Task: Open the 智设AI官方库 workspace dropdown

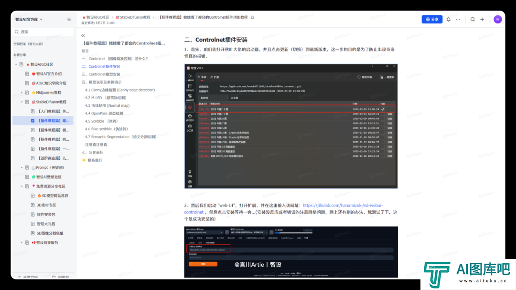Action: click(29, 20)
